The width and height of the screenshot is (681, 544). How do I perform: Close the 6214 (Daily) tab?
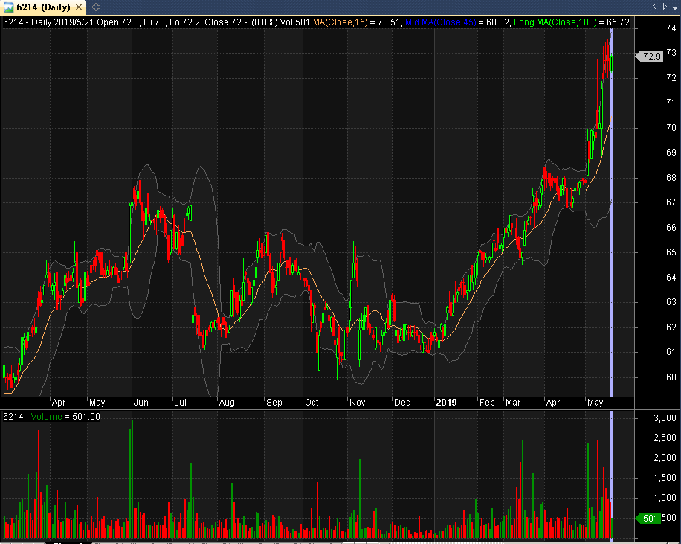(79, 7)
